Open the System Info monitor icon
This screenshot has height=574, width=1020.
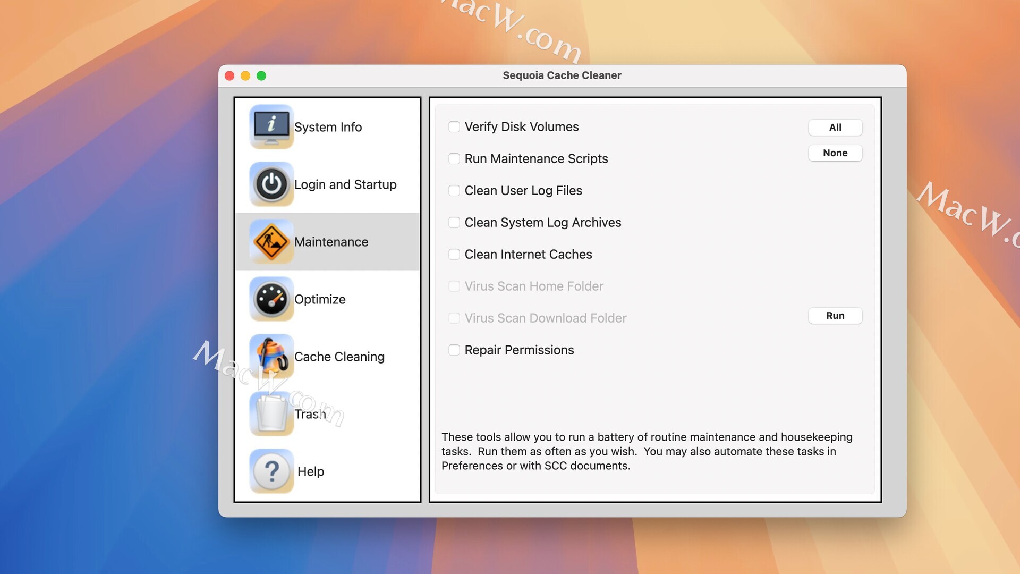pyautogui.click(x=271, y=126)
